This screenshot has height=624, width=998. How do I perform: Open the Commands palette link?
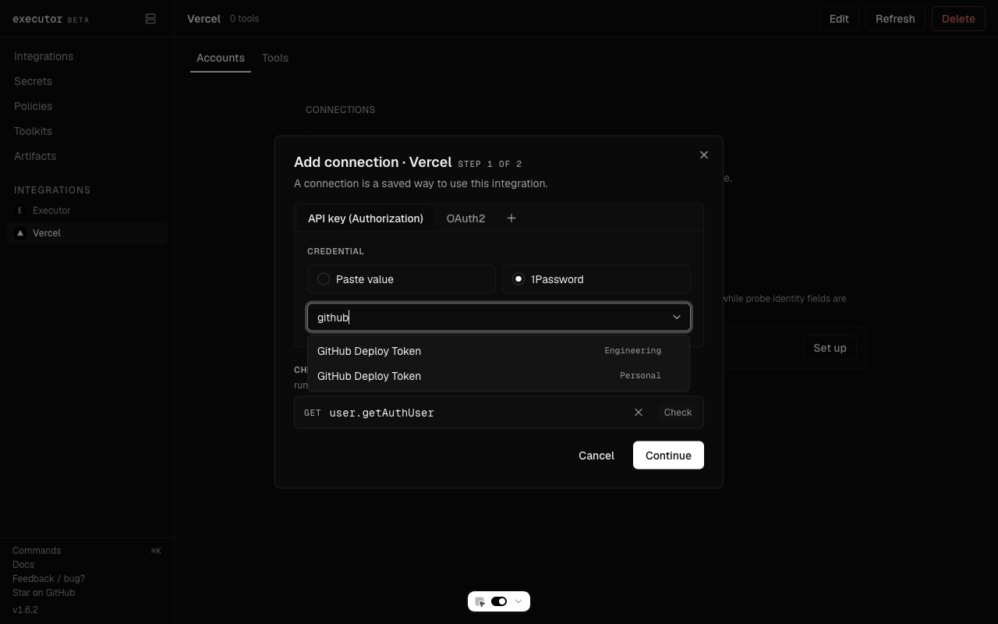[x=37, y=551]
